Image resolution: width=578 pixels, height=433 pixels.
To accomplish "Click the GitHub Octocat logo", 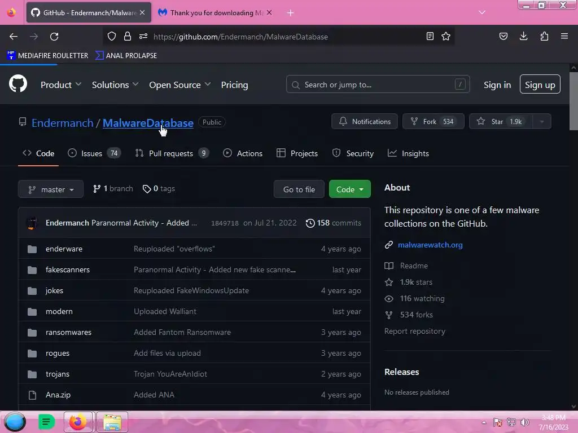I will click(18, 84).
